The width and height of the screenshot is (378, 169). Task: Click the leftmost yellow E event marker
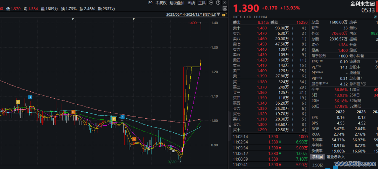point(17,102)
